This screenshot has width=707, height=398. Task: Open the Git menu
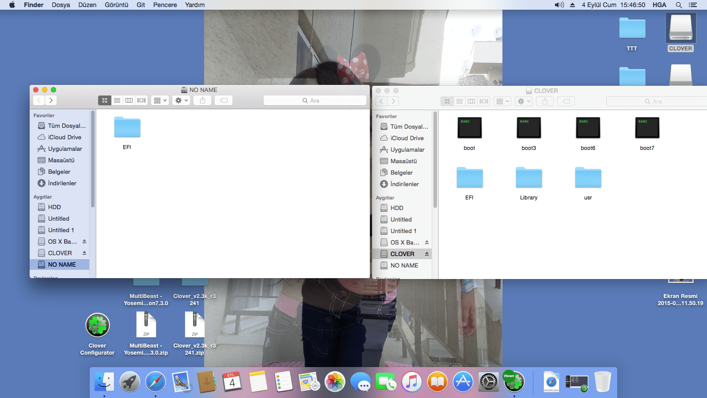click(x=141, y=5)
